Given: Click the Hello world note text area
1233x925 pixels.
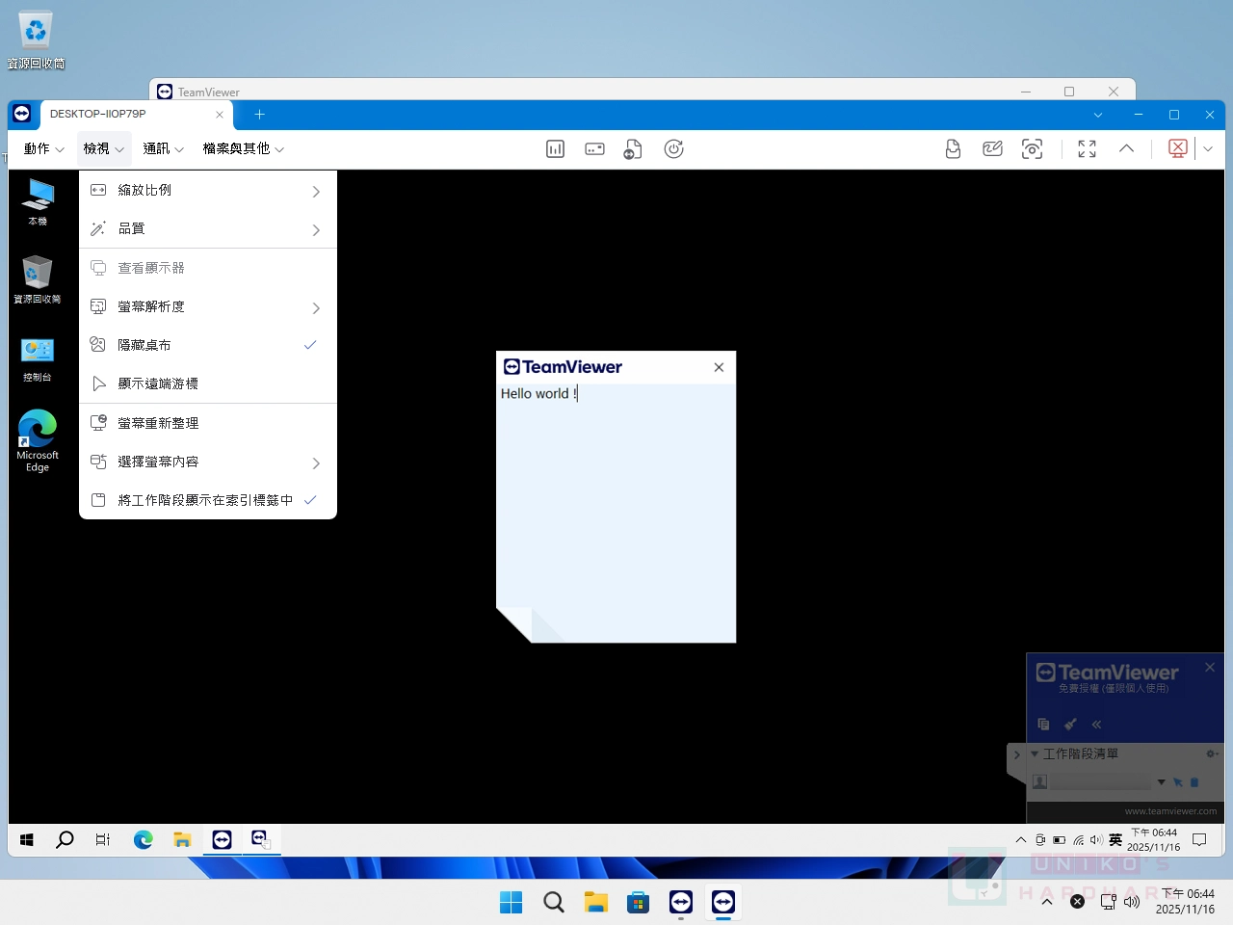Looking at the screenshot, I should [616, 482].
